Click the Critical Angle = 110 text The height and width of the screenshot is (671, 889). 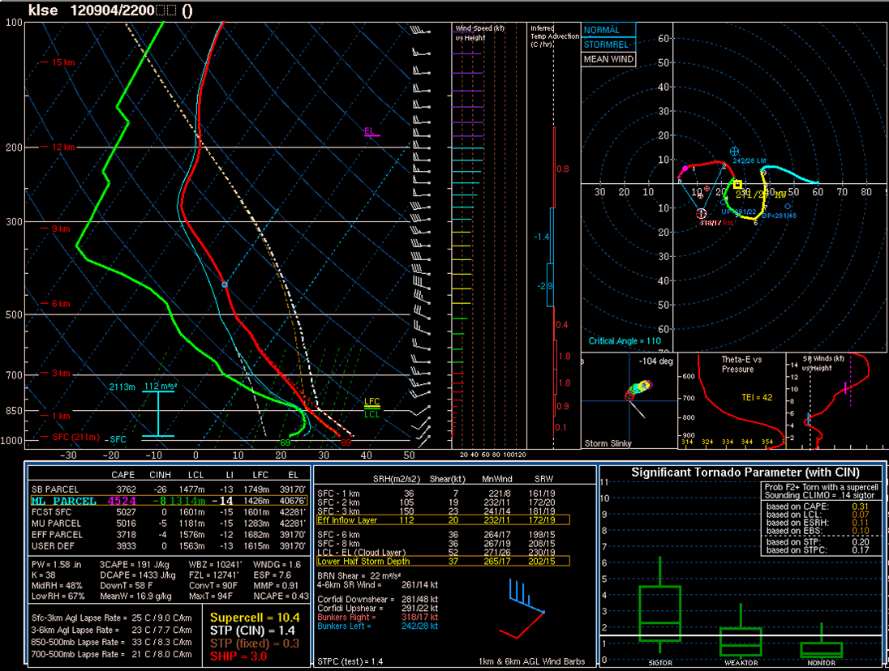click(x=625, y=341)
